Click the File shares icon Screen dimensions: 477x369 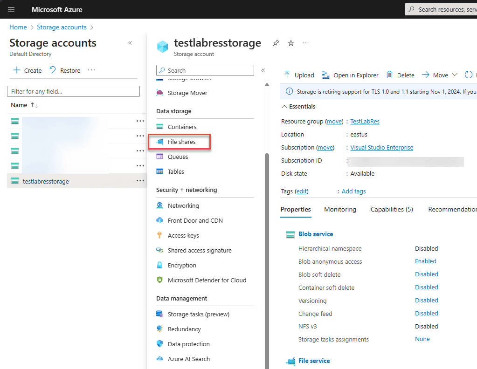pyautogui.click(x=160, y=142)
